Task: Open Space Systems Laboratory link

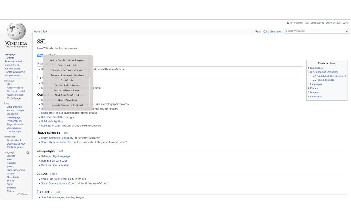Action: (57, 142)
